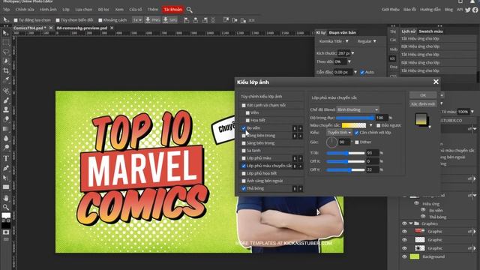This screenshot has width=480, height=270.
Task: Select the Blur tool
Action: [x=6, y=138]
